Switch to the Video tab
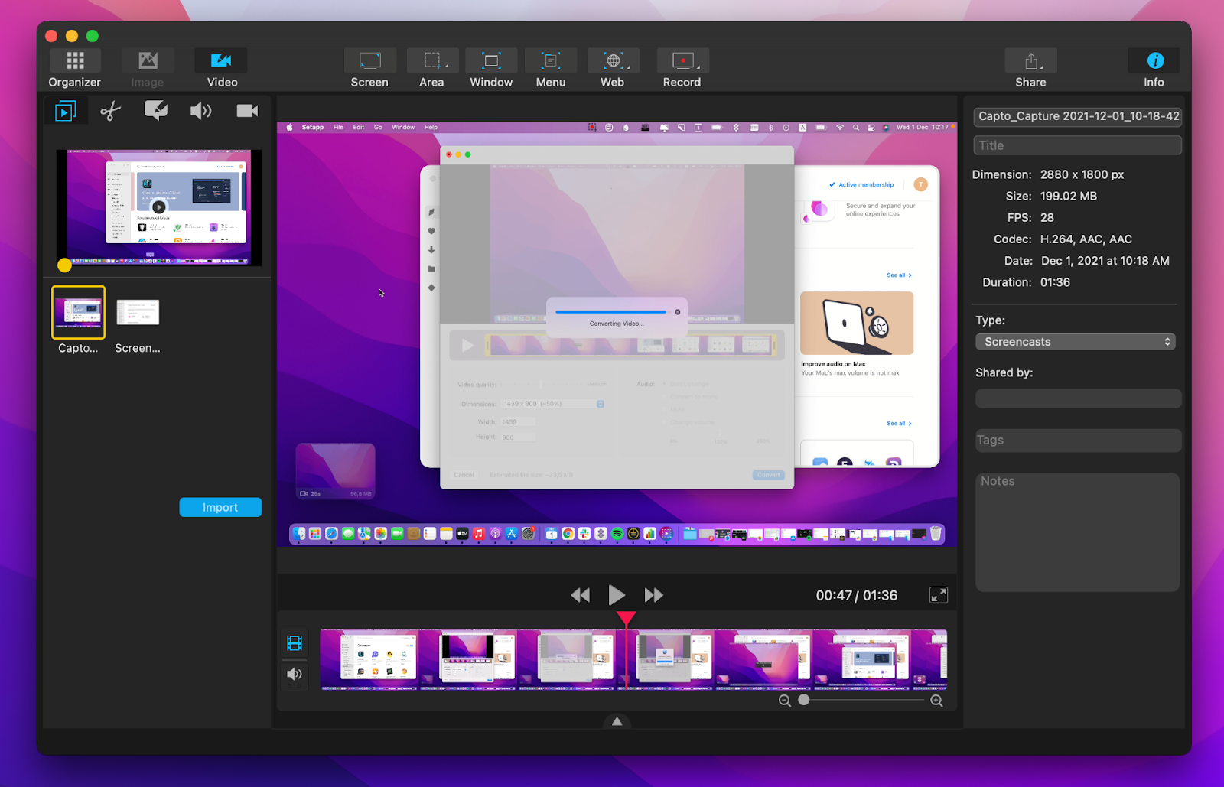This screenshot has height=787, width=1224. point(220,67)
